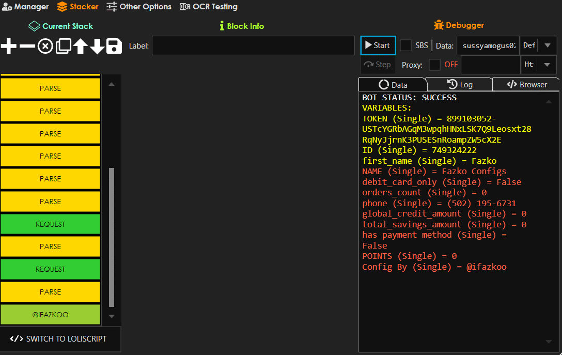Disable the block via the crossed-circle icon
Viewport: 562px width, 355px height.
click(45, 45)
